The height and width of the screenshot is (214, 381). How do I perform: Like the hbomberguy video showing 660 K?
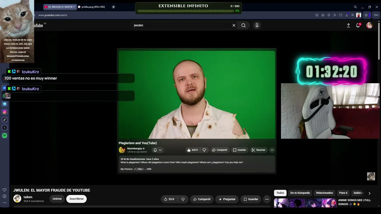(x=192, y=150)
